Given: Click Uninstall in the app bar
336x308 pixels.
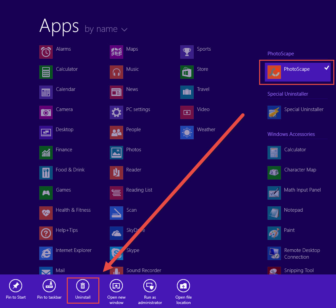Looking at the screenshot, I should (x=83, y=289).
